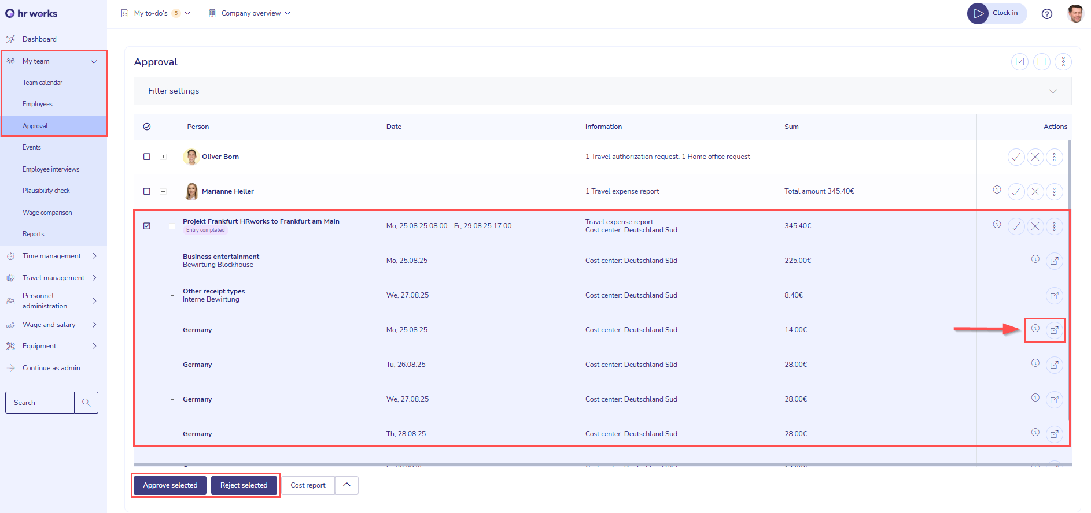Uncheck Projekt Frankfurt travel report checkbox

pyautogui.click(x=147, y=226)
